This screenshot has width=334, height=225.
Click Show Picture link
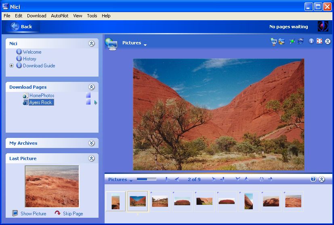click(34, 214)
